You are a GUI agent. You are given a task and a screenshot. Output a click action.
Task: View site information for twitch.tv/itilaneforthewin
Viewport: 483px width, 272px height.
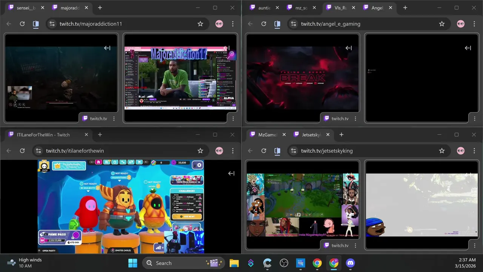tap(38, 151)
